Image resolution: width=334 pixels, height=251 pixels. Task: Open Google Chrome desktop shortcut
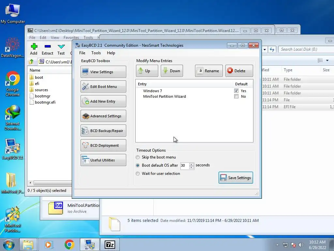[x=13, y=83]
